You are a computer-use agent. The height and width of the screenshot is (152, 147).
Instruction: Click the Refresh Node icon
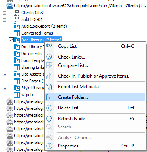click(49, 119)
